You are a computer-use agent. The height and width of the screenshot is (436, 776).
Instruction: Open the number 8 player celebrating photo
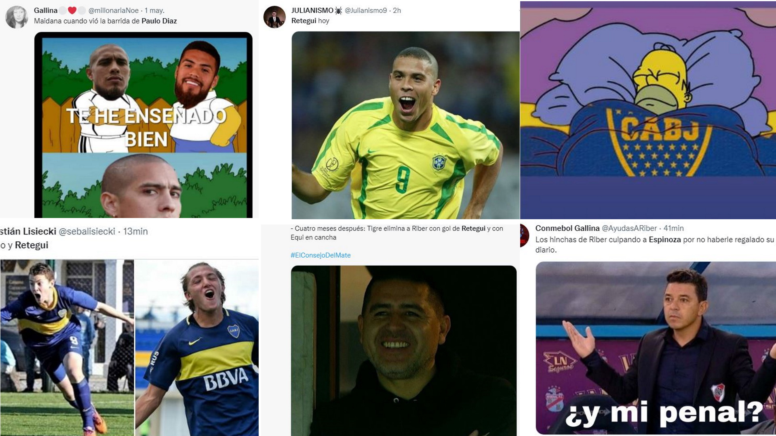pos(67,348)
